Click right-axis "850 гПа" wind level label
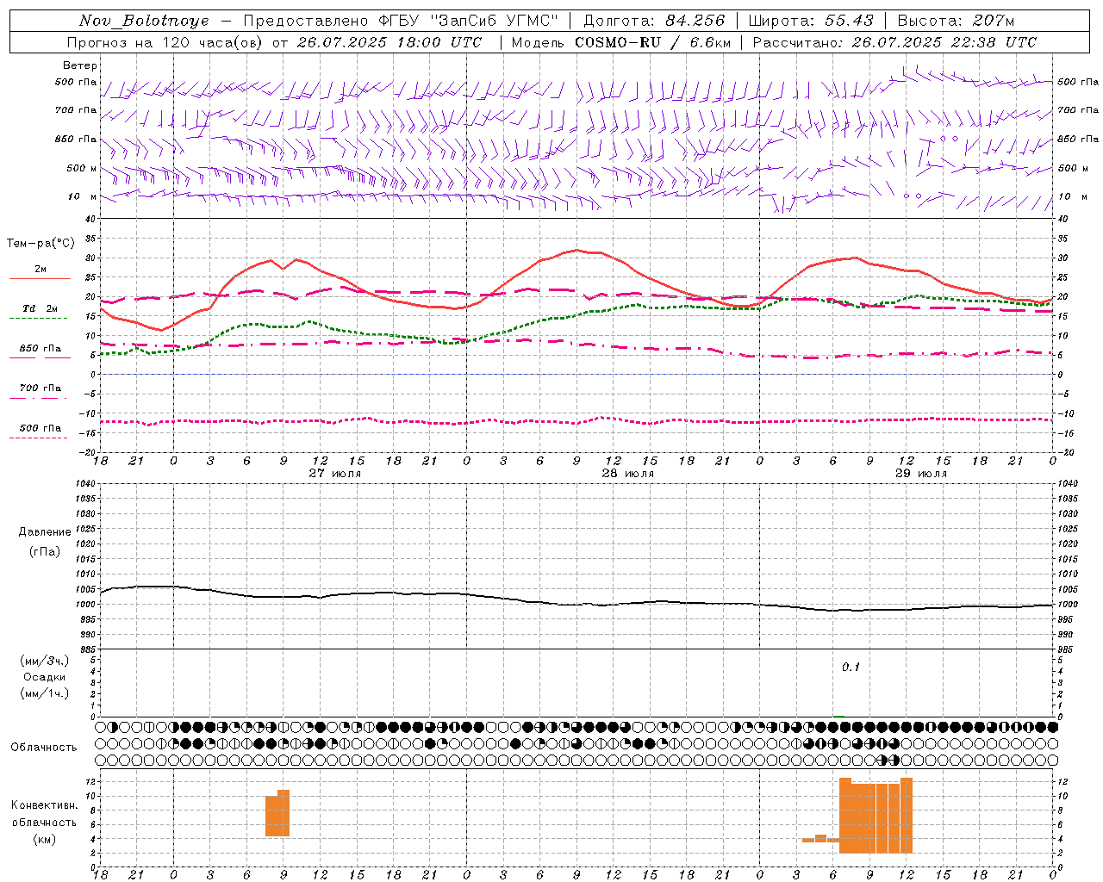This screenshot has height=882, width=1103. (1078, 139)
